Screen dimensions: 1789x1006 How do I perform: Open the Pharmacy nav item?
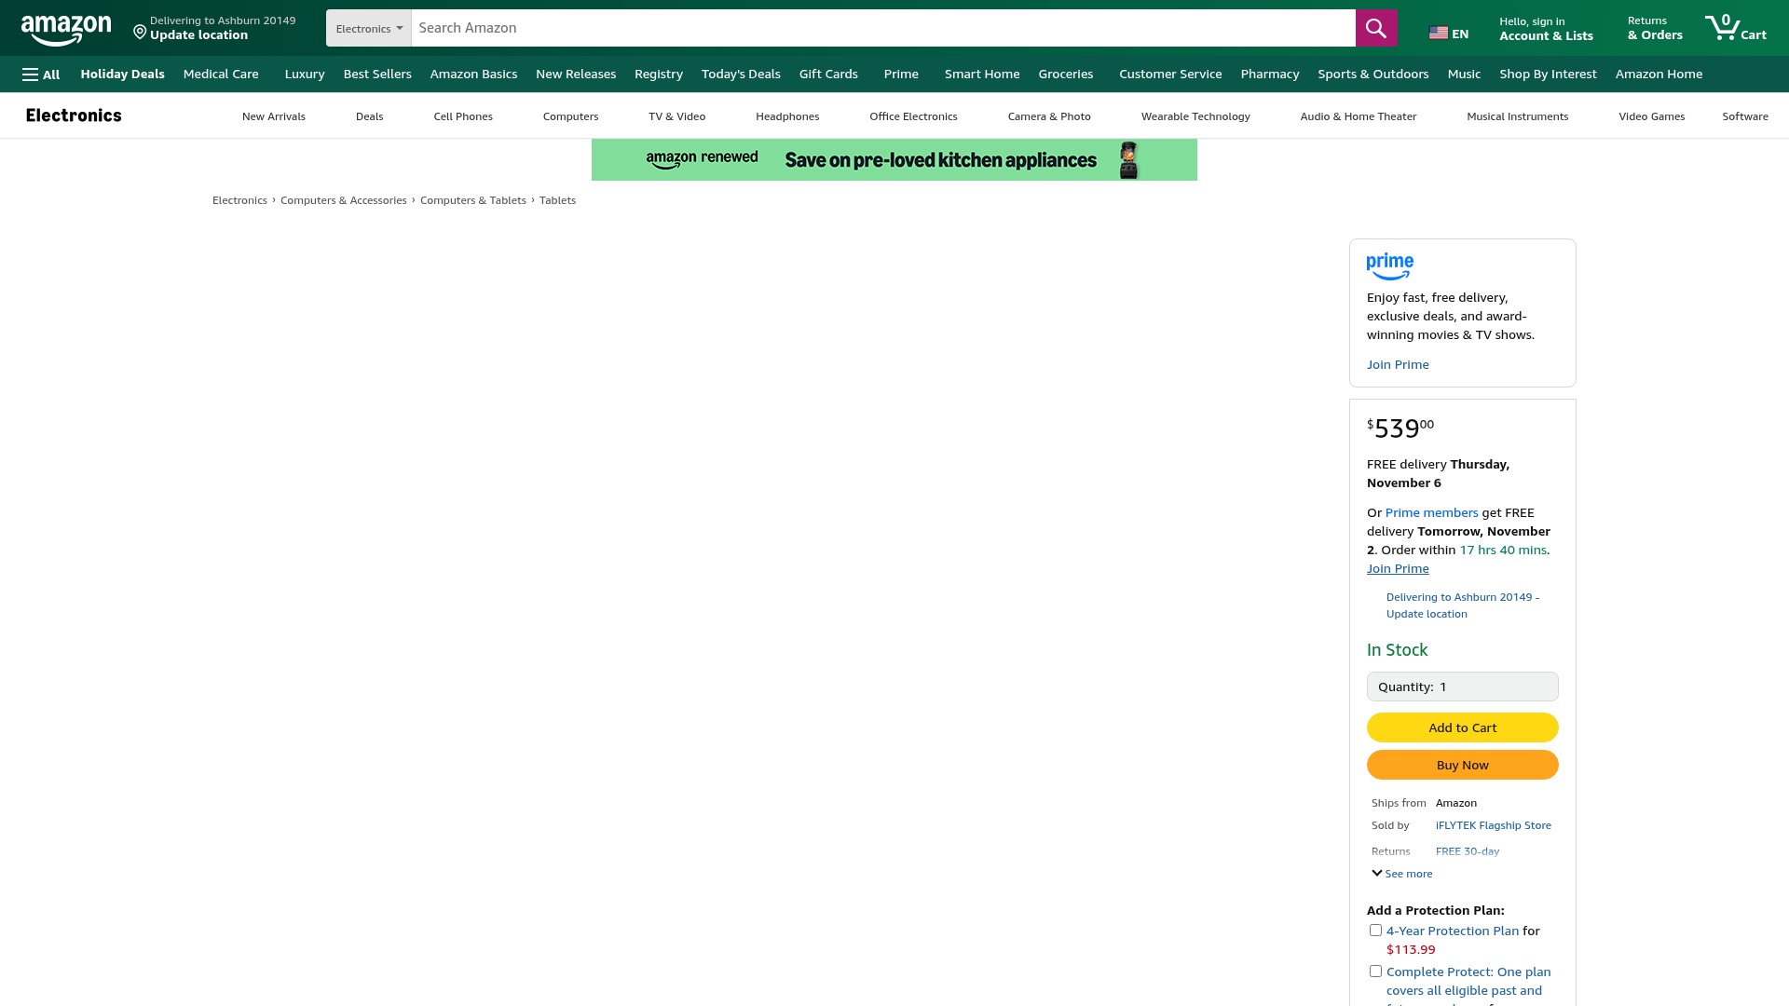[1269, 75]
